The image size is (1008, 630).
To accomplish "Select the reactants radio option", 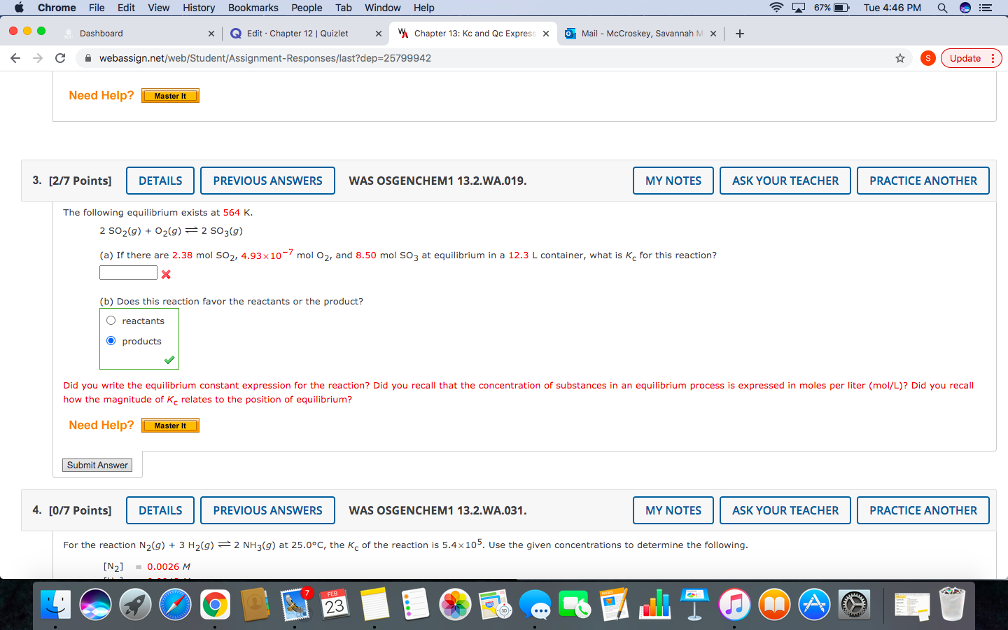I will point(111,321).
